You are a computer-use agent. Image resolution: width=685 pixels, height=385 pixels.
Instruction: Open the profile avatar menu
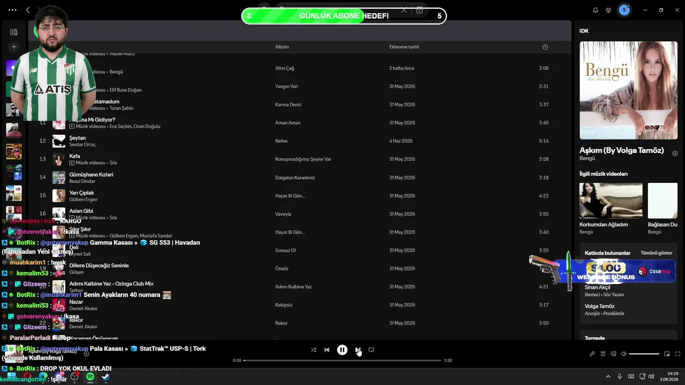click(624, 10)
